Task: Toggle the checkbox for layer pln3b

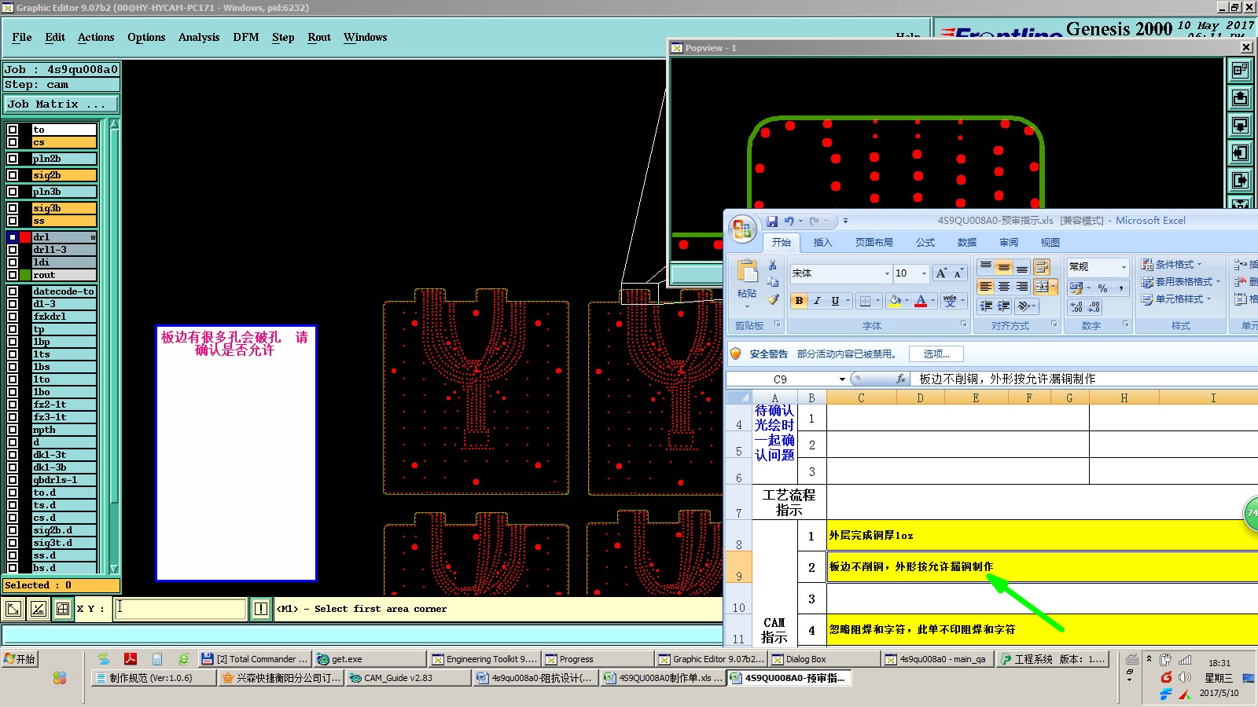Action: (x=13, y=192)
